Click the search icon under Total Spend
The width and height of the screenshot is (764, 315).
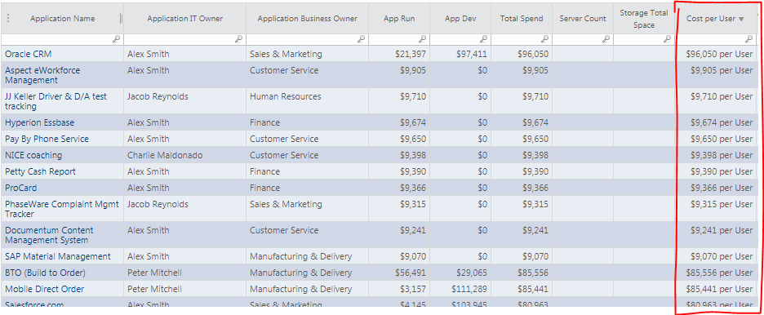coord(544,39)
